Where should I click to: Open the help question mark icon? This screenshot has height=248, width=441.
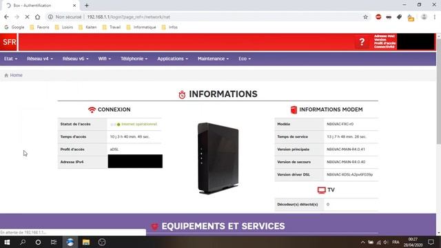pos(362,42)
